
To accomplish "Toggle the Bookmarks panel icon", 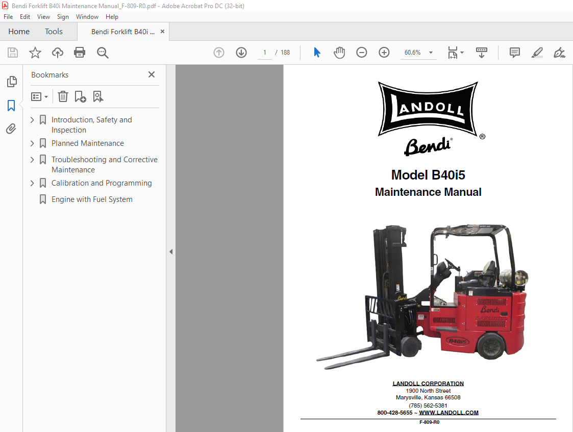I will (x=11, y=106).
